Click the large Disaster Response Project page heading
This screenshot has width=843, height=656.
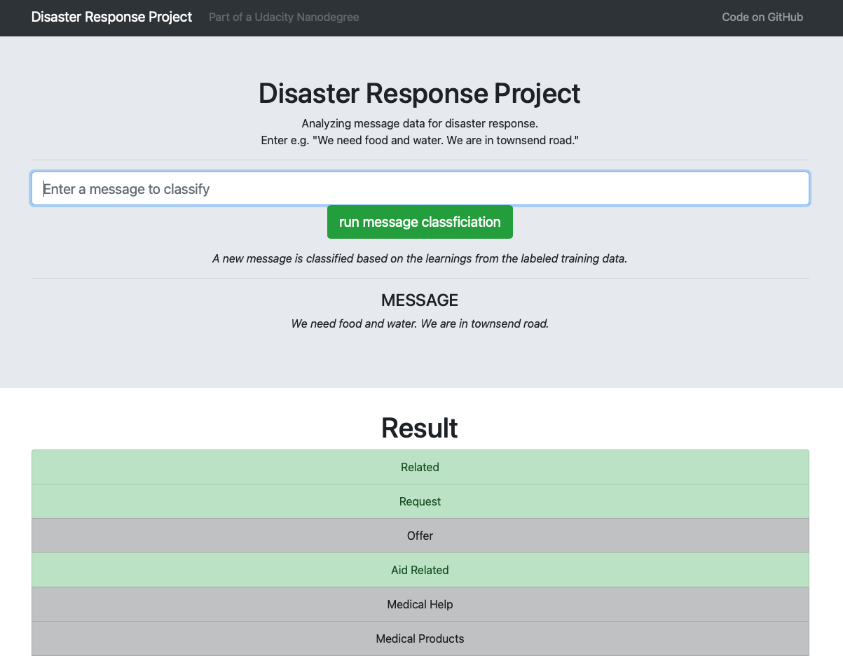(x=420, y=93)
